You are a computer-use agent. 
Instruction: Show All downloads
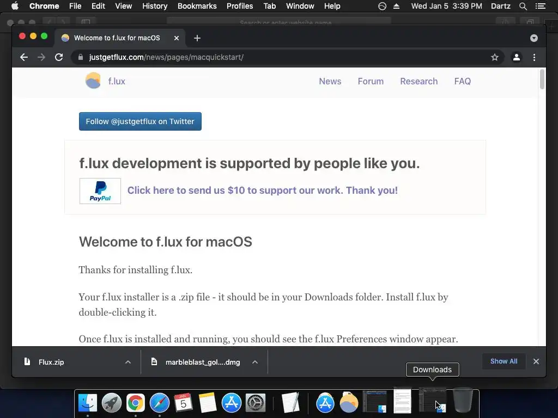[x=504, y=361]
